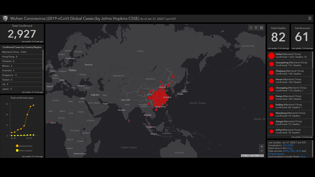Open the hamburger menu in header
The image size is (315, 177).
click(x=310, y=18)
